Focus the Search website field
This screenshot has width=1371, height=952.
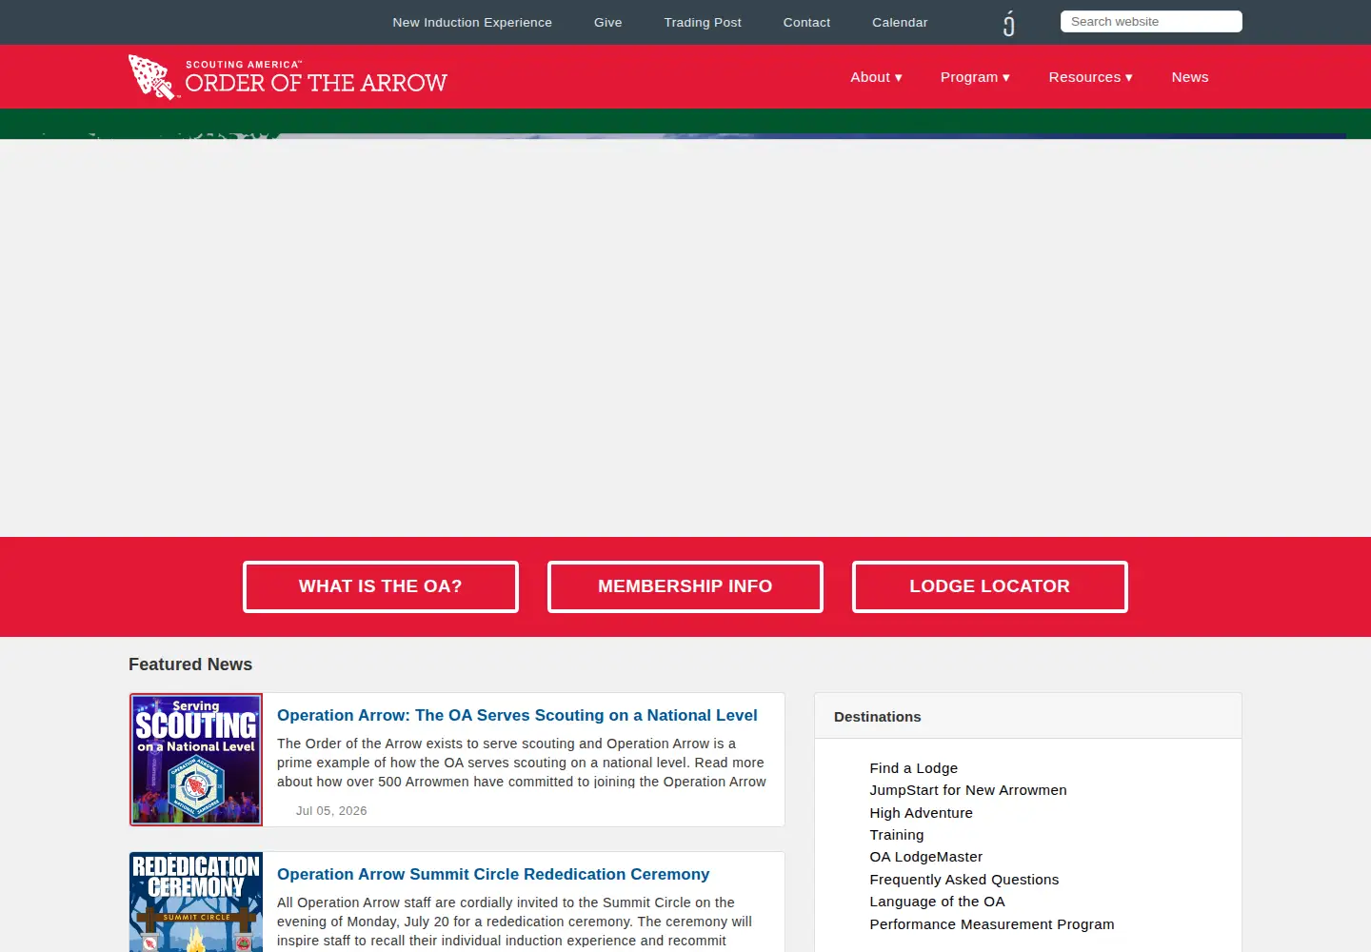(1151, 21)
